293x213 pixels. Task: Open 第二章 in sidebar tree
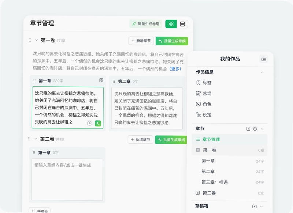click(208, 171)
